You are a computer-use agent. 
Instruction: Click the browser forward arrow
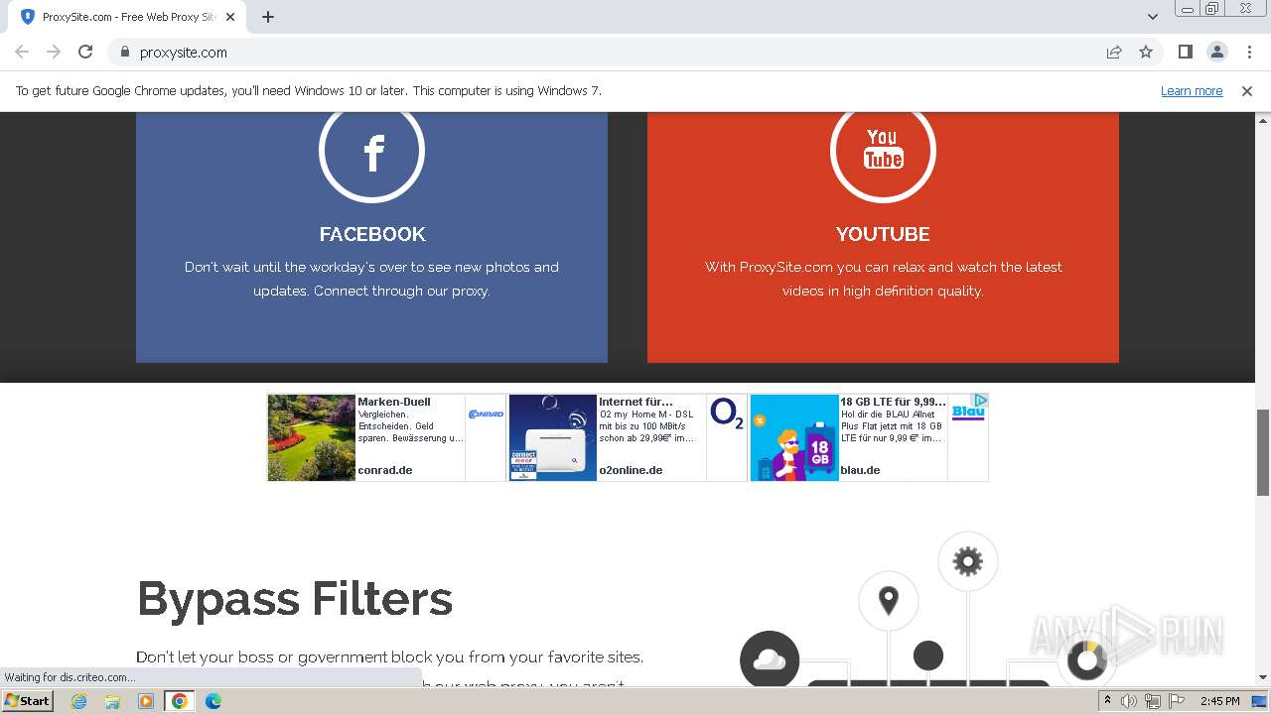[x=54, y=52]
